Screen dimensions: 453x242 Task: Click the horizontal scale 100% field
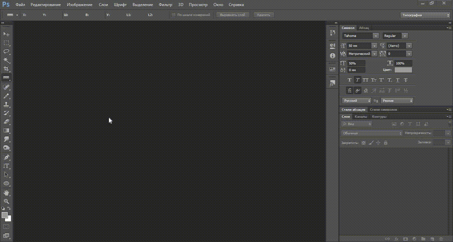tap(403, 63)
